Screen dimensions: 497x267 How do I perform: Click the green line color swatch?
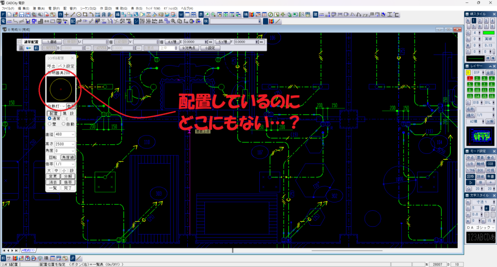(x=488, y=33)
